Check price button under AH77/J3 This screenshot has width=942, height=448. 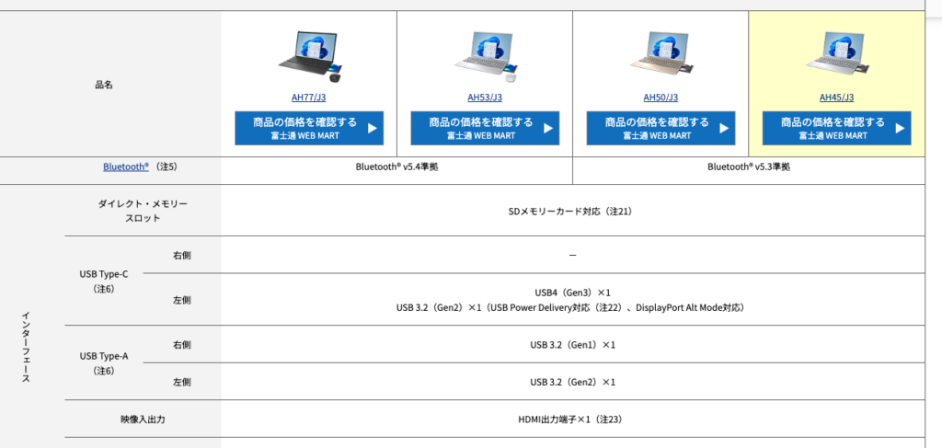tap(309, 128)
